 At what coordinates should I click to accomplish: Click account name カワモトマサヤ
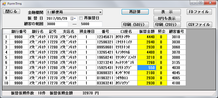[x=126, y=37]
